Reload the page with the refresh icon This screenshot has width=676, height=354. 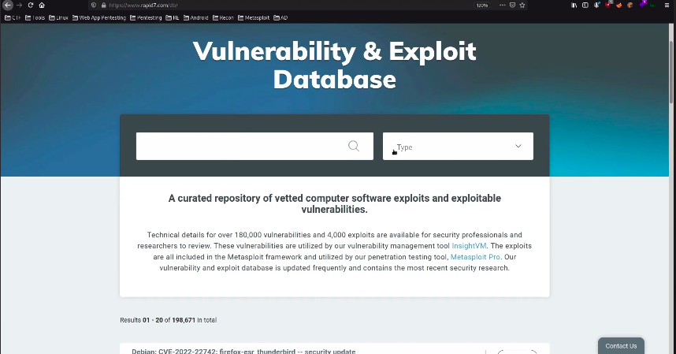click(x=31, y=5)
